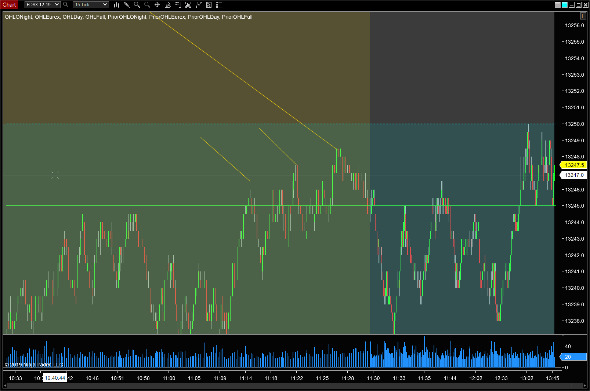Click the horizontal scrollbar left arrow
This screenshot has width=590, height=391.
[x=5, y=385]
